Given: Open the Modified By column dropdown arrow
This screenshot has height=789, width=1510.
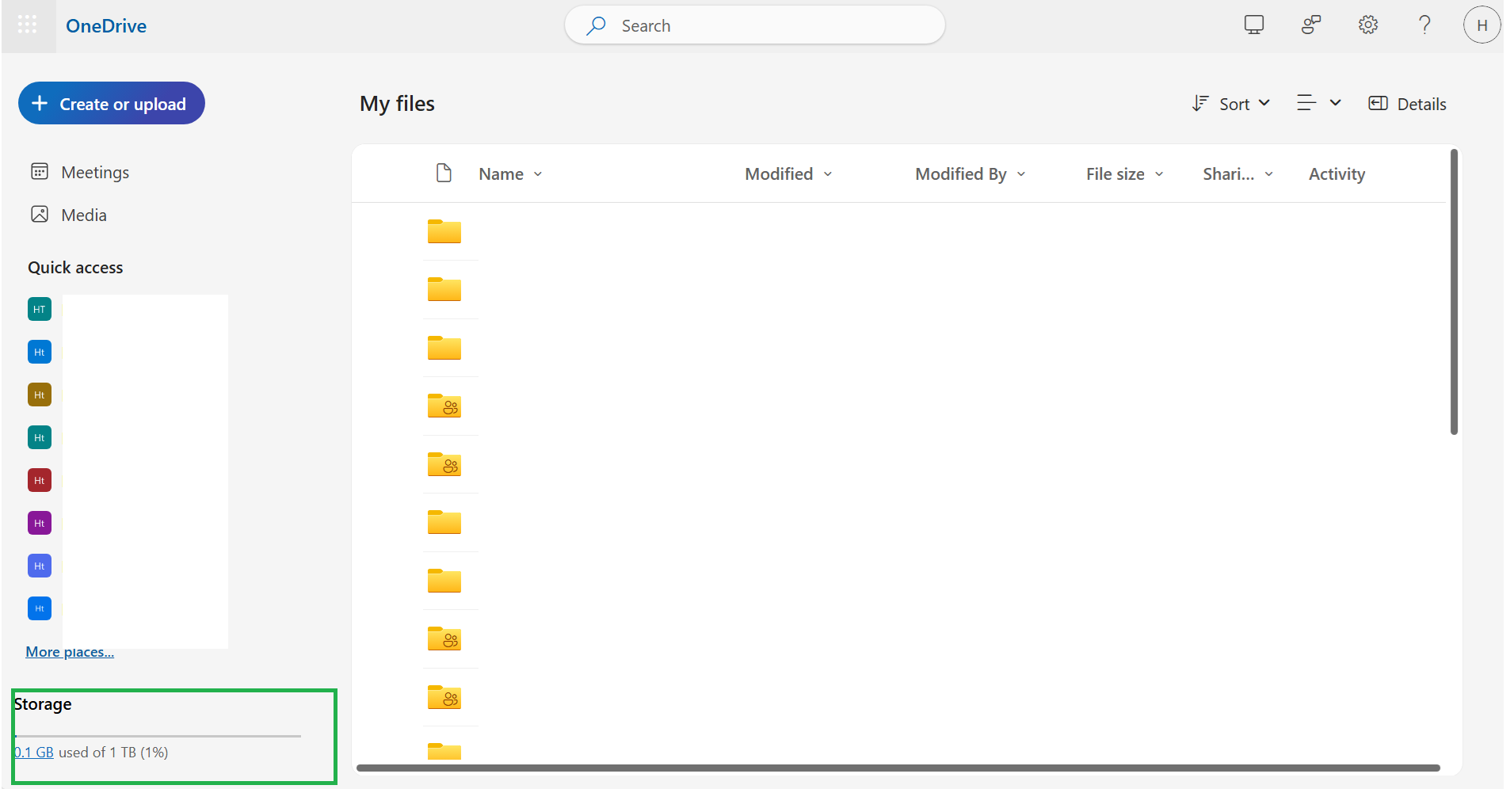Looking at the screenshot, I should coord(1021,174).
